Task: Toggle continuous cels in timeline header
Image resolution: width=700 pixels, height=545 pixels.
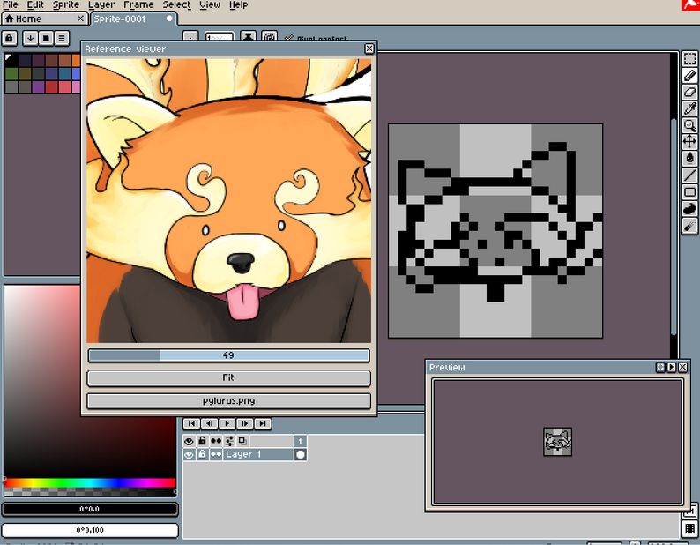Action: pos(216,441)
